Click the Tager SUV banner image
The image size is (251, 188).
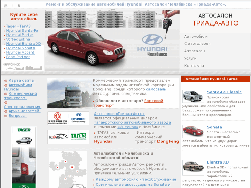[x=24, y=157]
